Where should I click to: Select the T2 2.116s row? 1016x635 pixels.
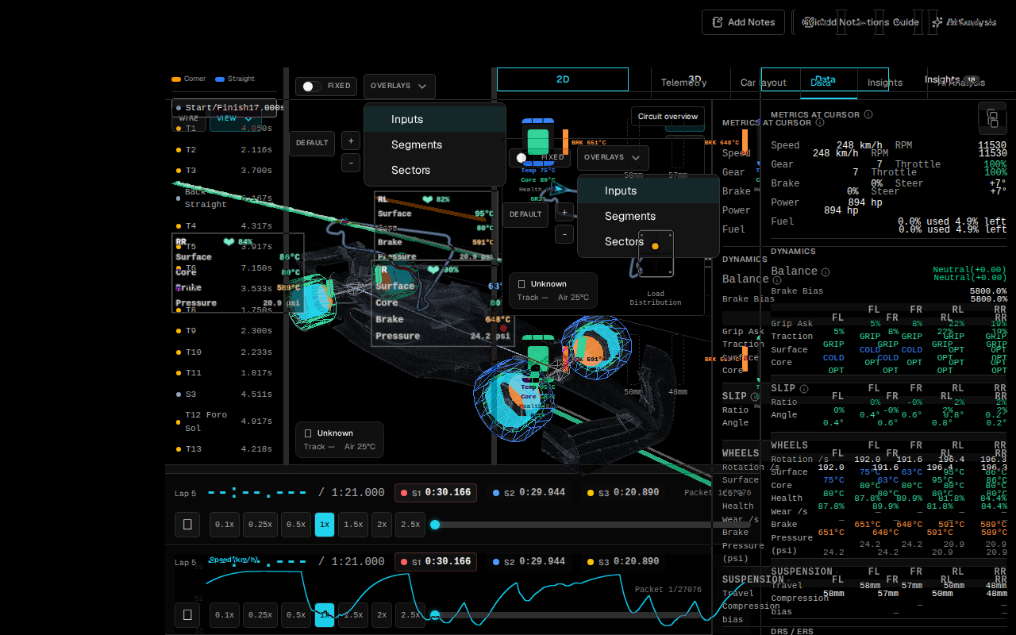point(225,149)
